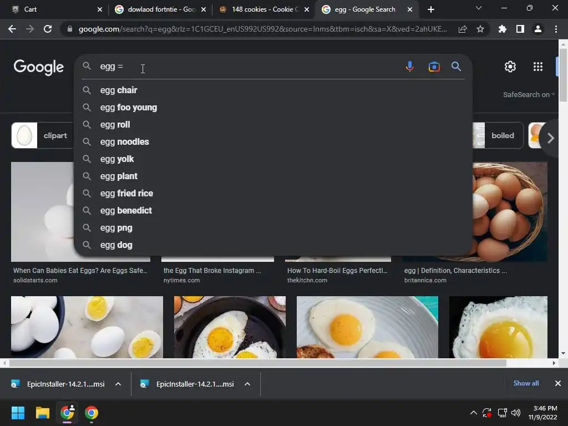Select suggestion egg noodles

coord(273,141)
